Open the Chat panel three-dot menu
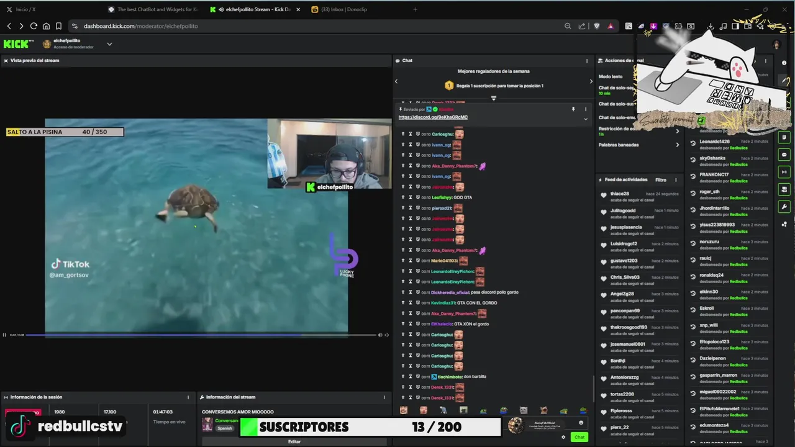This screenshot has height=447, width=795. [586, 61]
